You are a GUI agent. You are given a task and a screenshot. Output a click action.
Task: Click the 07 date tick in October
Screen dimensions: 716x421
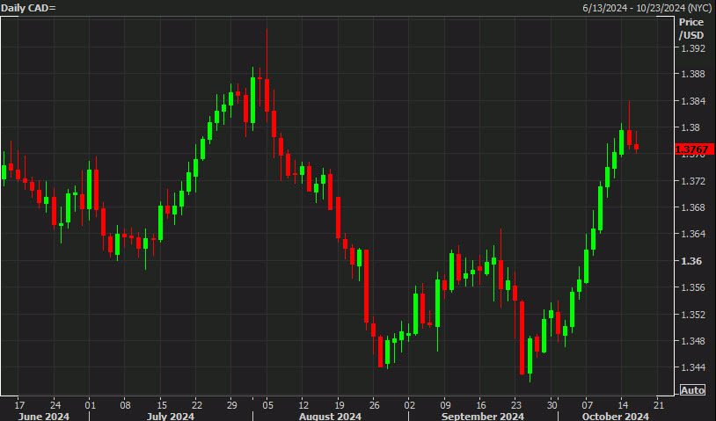588,405
